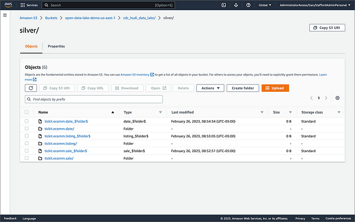The image size is (355, 222).
Task: Open the Services grid menu
Action: (29, 5)
